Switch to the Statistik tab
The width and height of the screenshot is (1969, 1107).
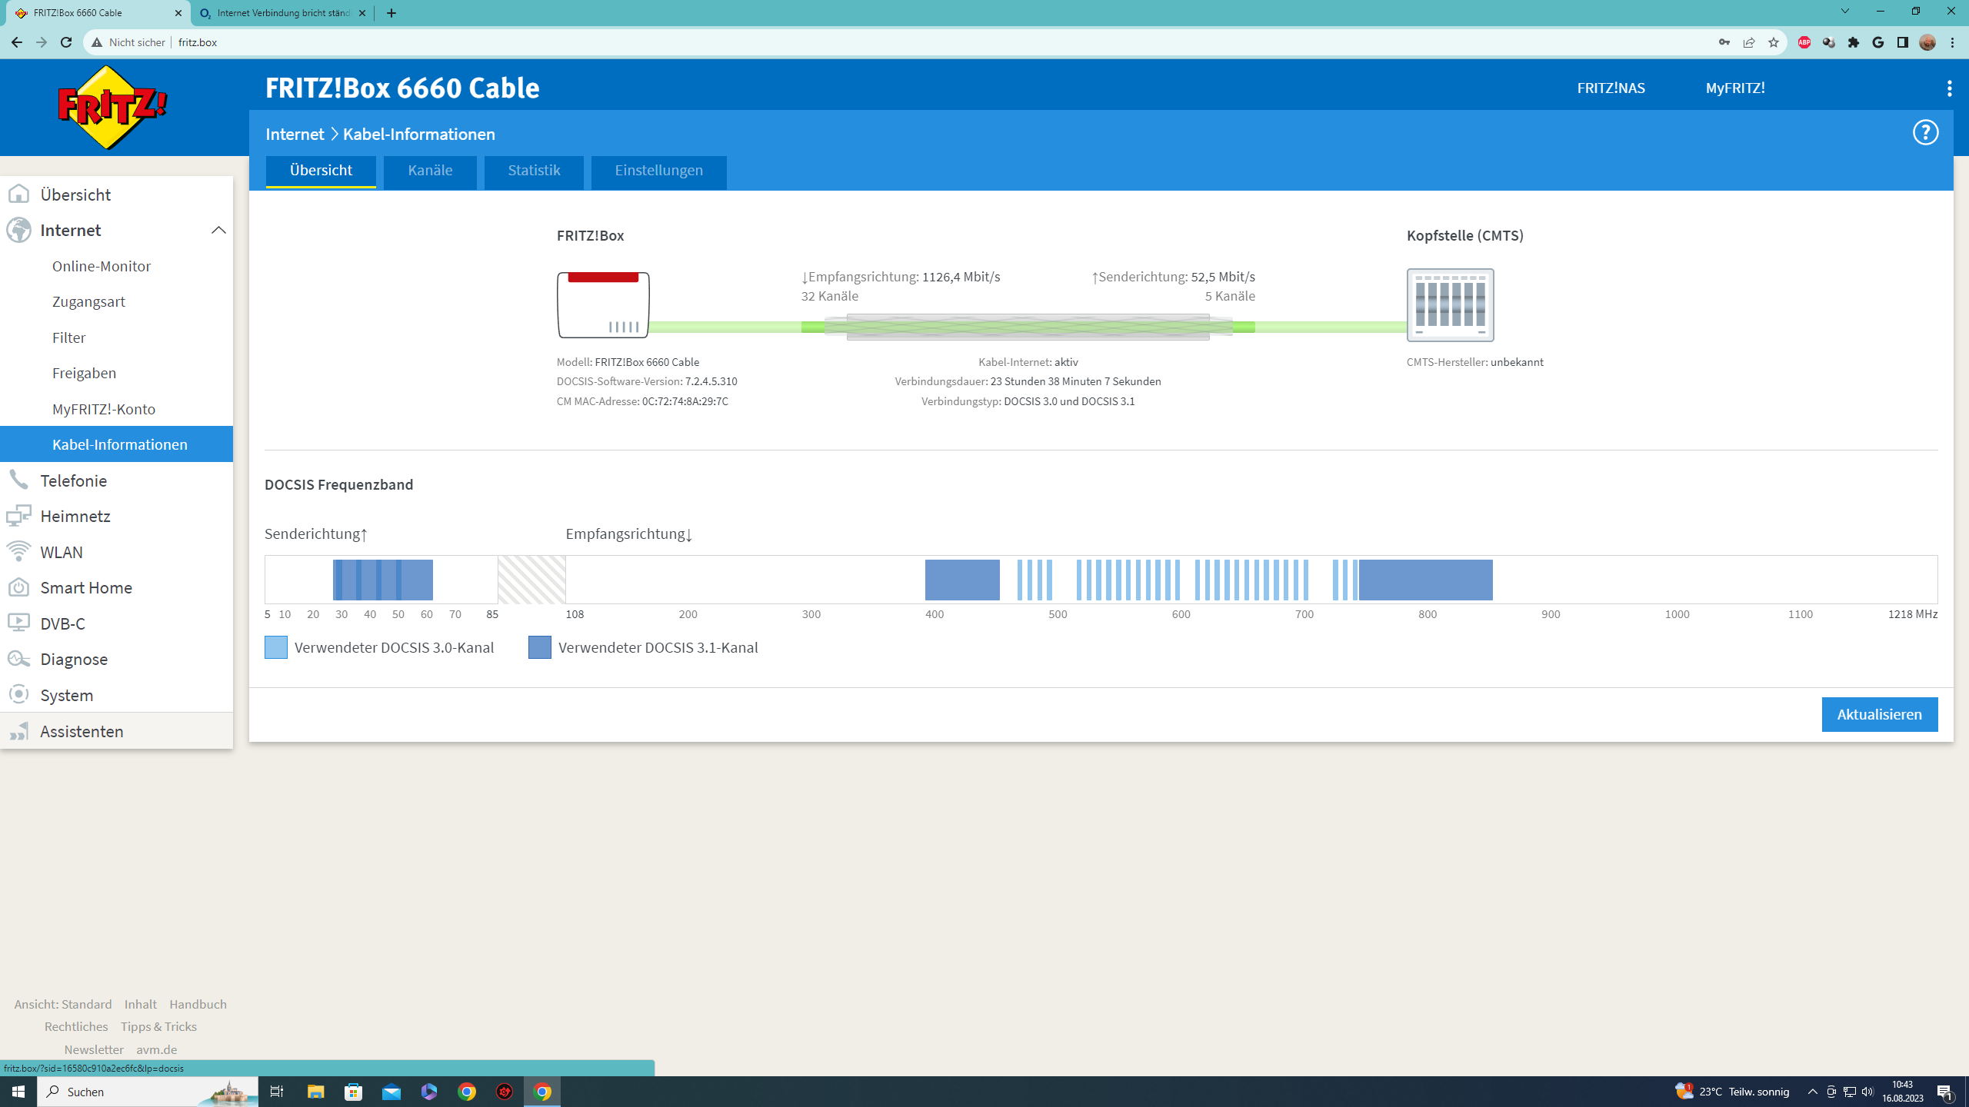[x=534, y=171]
